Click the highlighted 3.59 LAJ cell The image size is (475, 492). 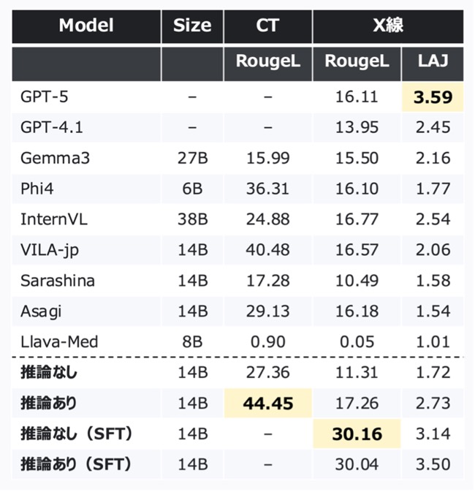[x=433, y=97]
